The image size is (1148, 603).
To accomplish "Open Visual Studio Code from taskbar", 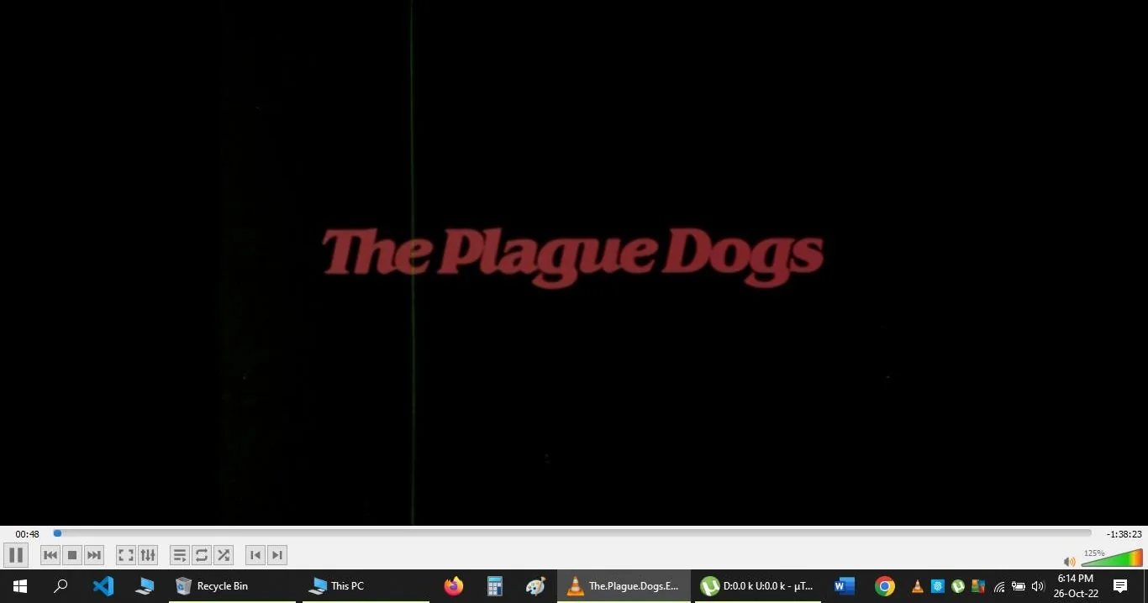I will pos(103,586).
